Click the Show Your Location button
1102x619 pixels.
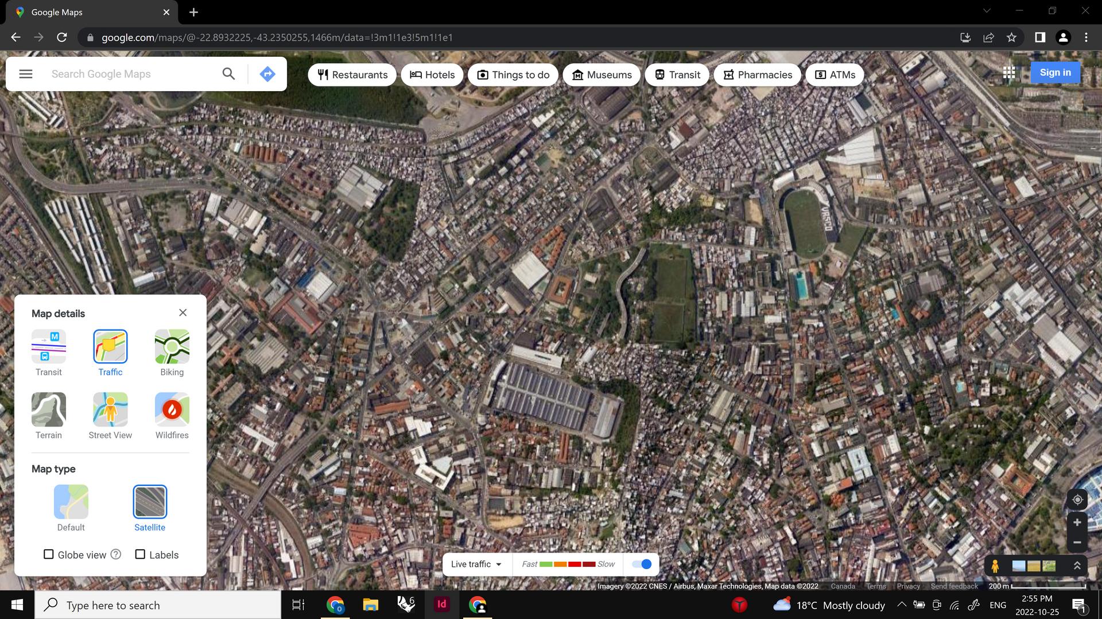(x=1077, y=500)
